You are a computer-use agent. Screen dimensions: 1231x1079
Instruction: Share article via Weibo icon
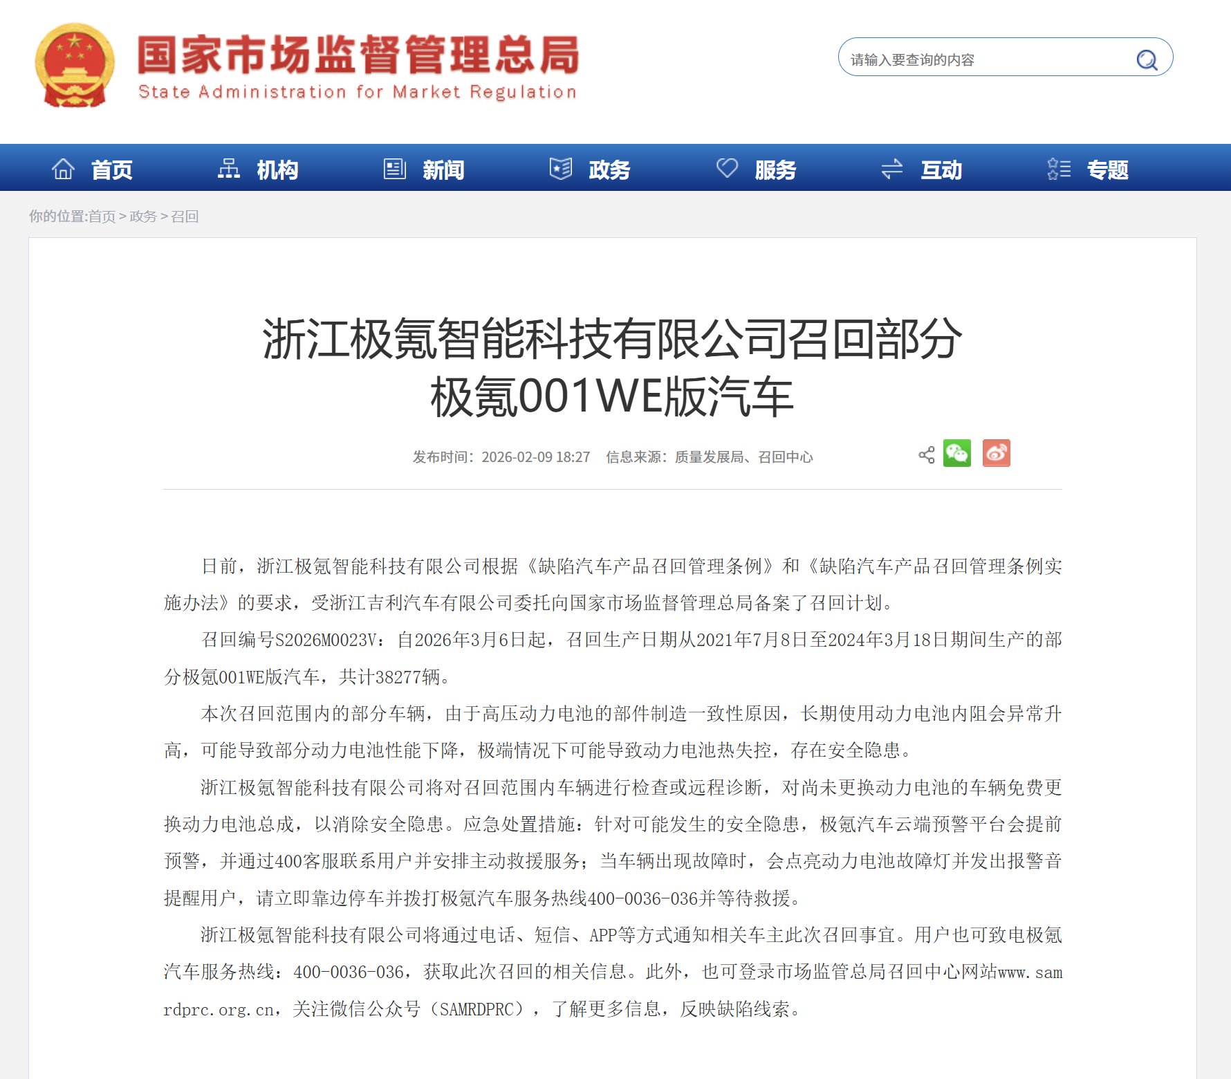click(997, 453)
